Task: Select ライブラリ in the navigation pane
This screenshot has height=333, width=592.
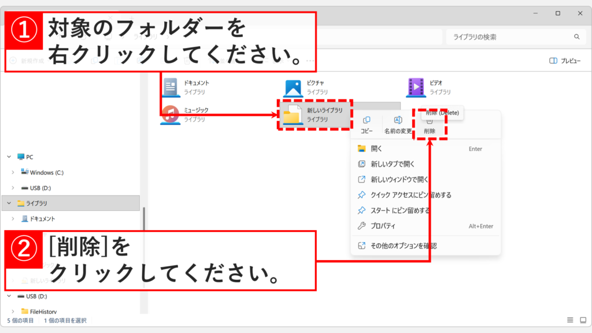Action: [x=36, y=203]
